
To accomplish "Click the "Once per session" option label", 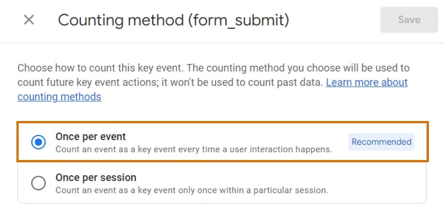I will pos(96,178).
